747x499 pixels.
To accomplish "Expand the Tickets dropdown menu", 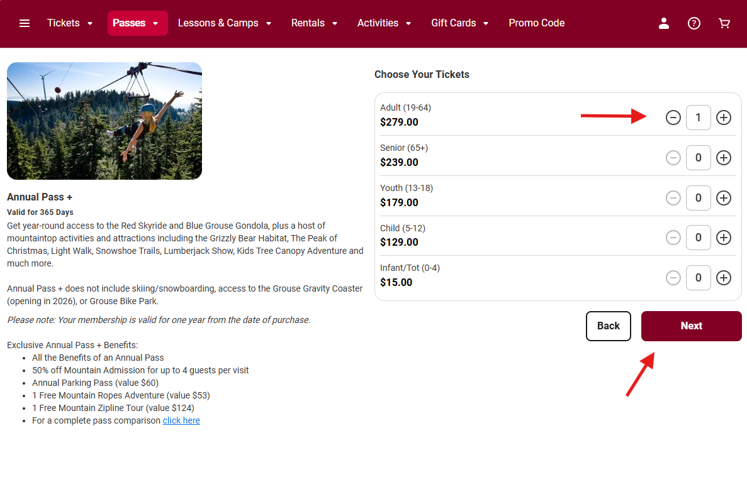I will pyautogui.click(x=70, y=23).
